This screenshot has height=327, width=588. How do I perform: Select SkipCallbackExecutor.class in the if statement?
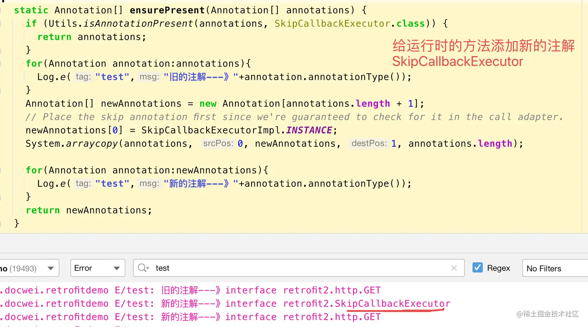(x=350, y=24)
